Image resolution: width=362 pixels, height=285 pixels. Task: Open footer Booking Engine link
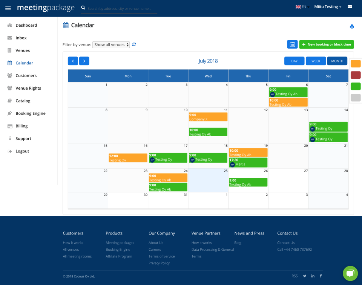coord(118,250)
